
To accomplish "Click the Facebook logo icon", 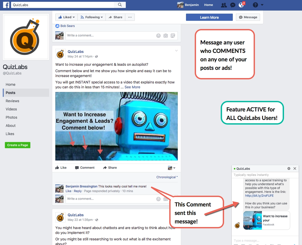I will point(6,5).
